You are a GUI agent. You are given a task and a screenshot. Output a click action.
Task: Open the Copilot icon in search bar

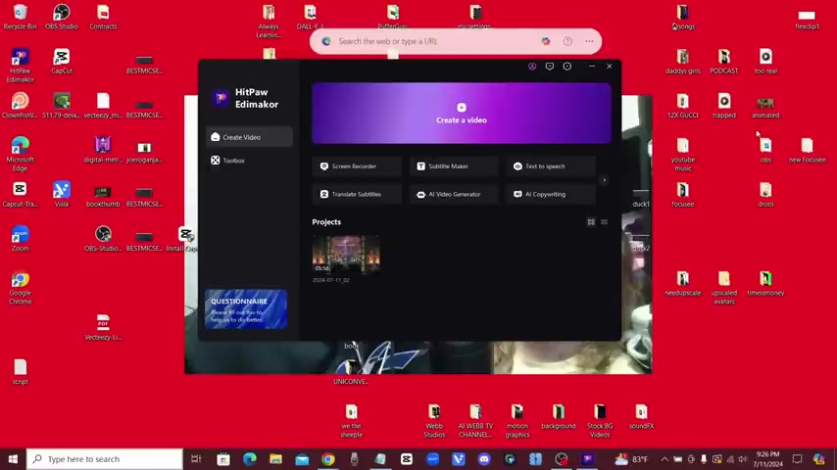(x=546, y=41)
